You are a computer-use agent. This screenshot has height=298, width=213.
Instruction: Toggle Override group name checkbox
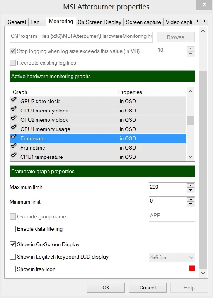(x=13, y=216)
